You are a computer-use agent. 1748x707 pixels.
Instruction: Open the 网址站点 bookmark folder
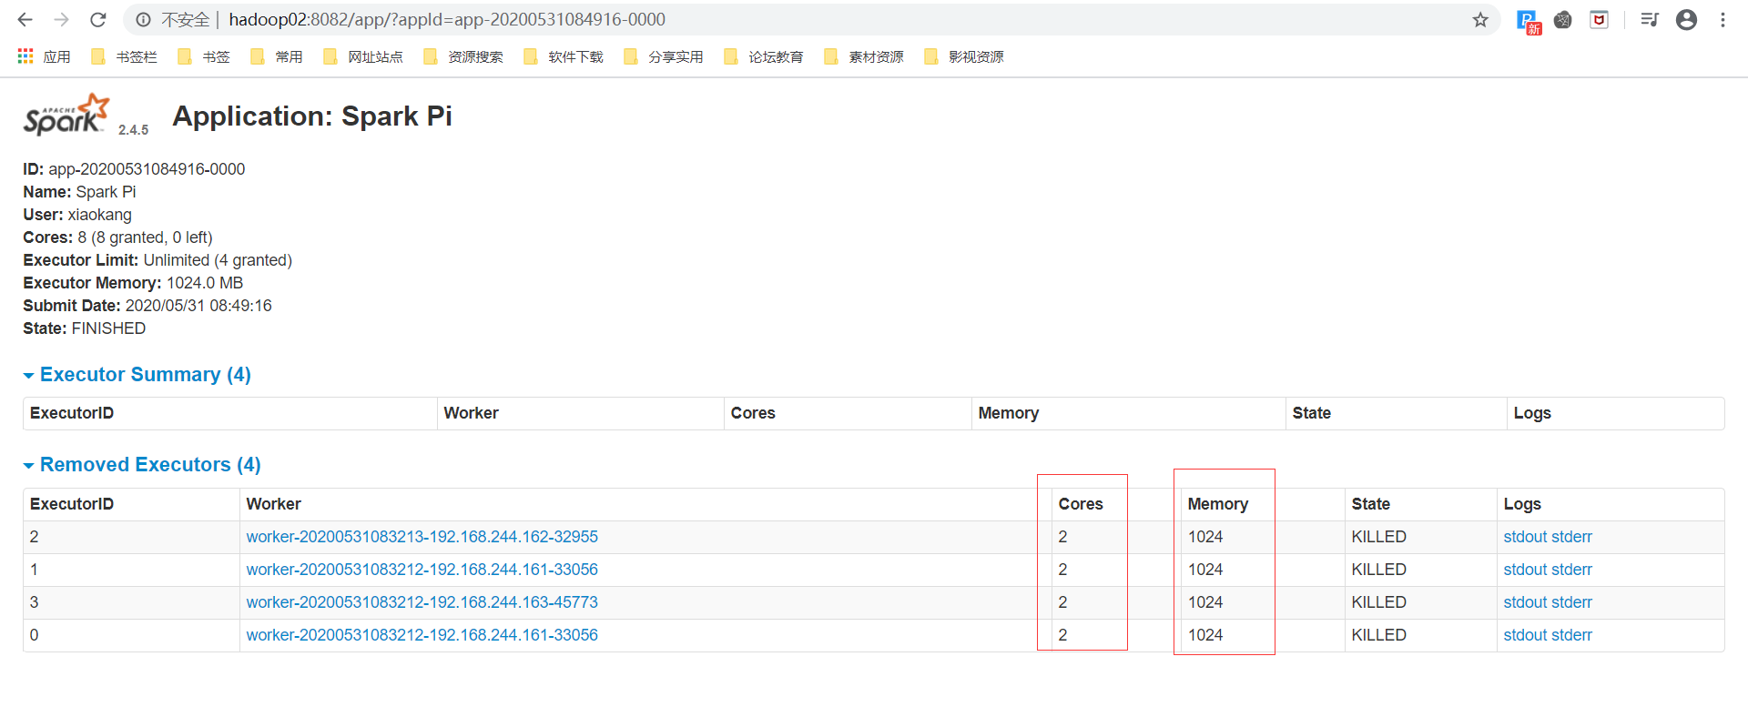coord(363,56)
